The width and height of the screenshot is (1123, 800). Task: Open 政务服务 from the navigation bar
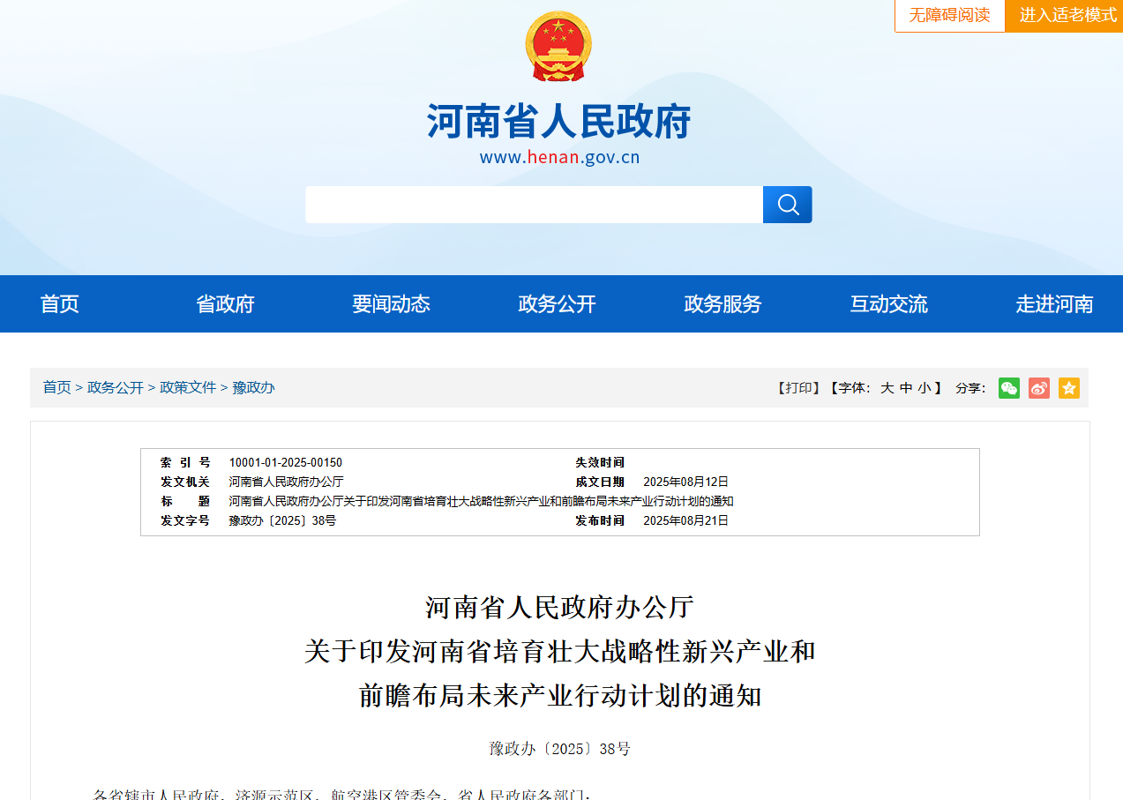tap(722, 304)
